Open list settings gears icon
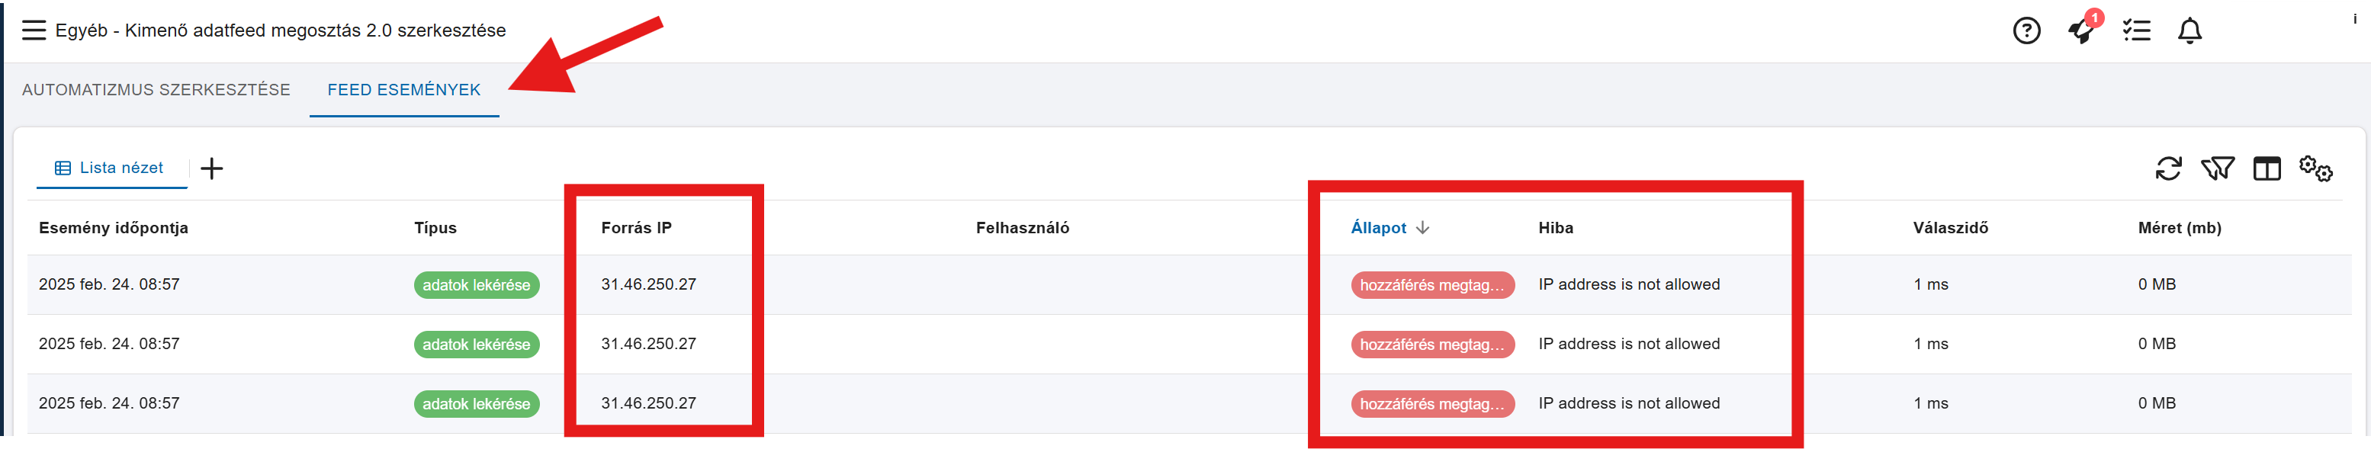The image size is (2371, 449). [x=2315, y=168]
